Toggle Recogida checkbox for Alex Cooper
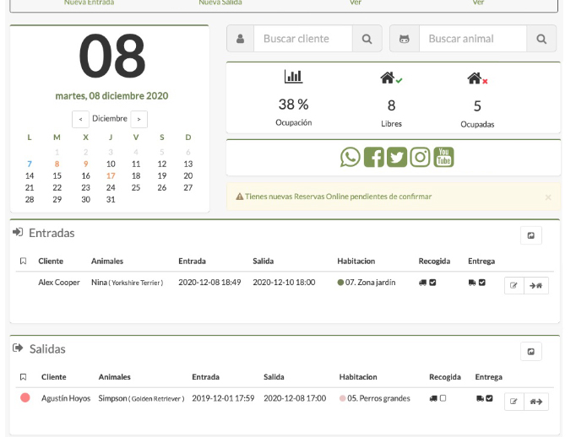Viewport: 576px width, 437px height. [432, 283]
